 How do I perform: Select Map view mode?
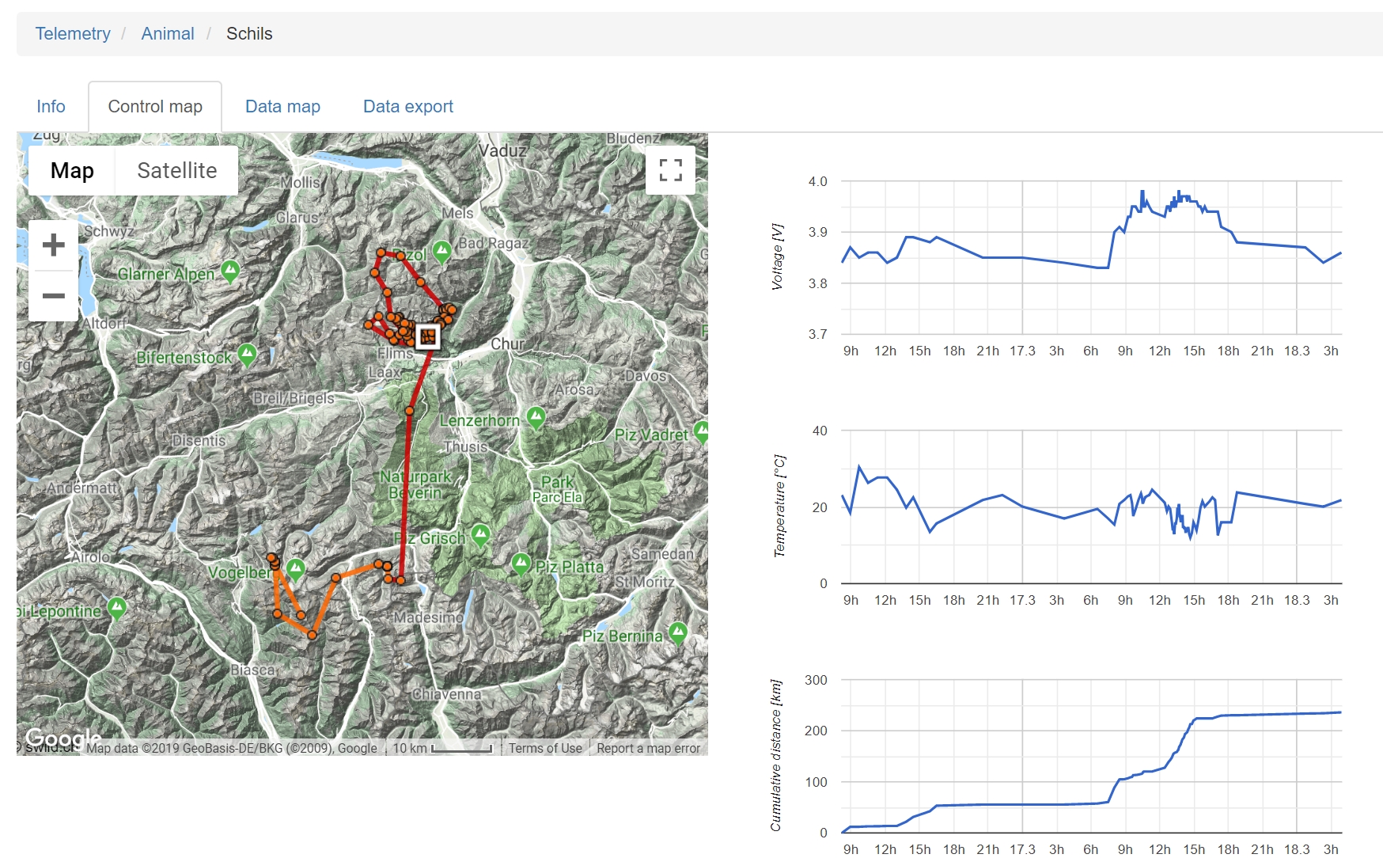[x=72, y=169]
